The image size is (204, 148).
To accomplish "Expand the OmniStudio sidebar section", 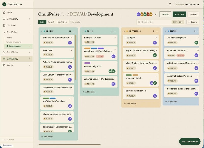I will coord(30,52).
